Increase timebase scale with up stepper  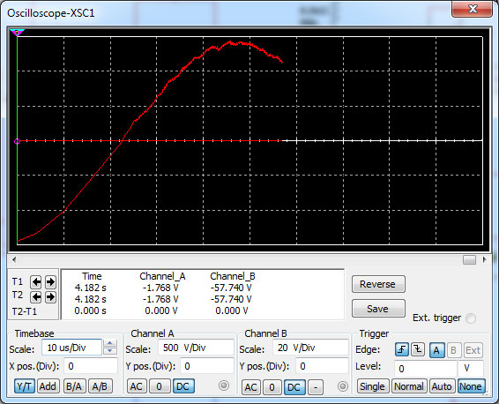click(x=110, y=343)
